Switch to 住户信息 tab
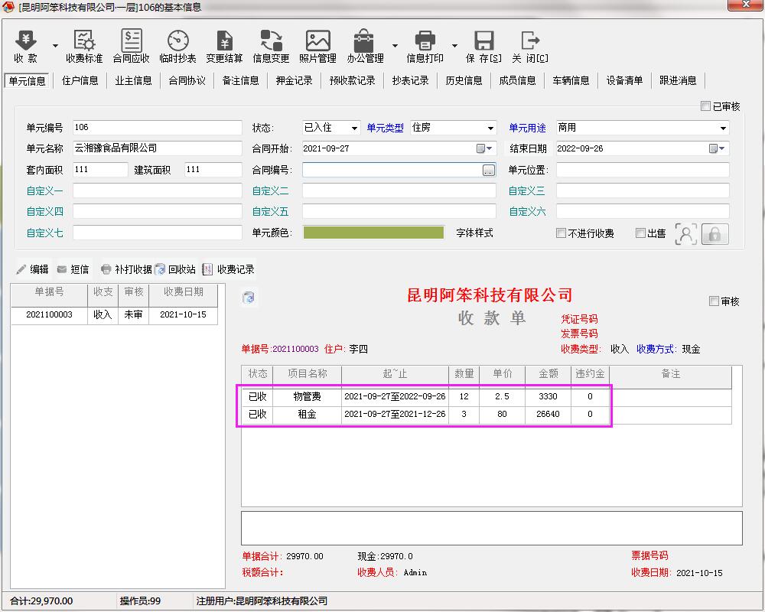The image size is (765, 612). point(80,80)
